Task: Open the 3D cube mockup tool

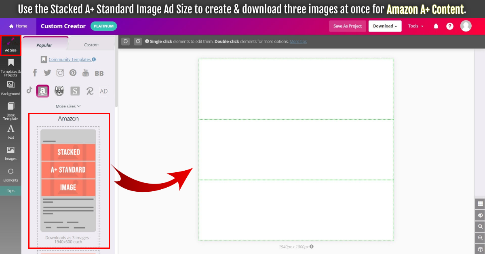Action: (x=480, y=249)
